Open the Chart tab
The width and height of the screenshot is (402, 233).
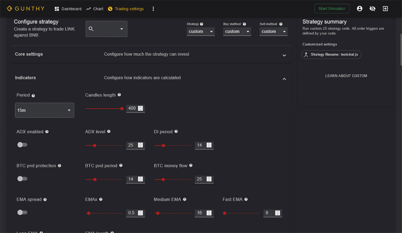95,9
